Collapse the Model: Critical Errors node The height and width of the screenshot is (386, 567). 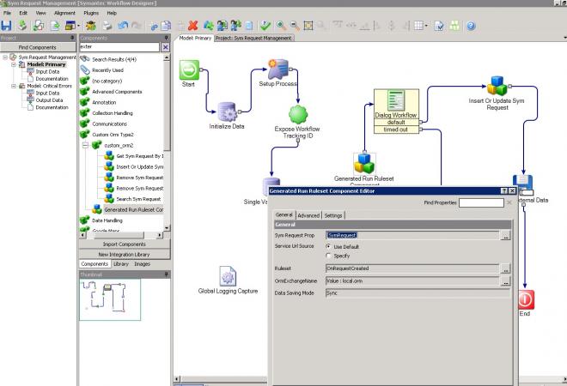coord(14,86)
